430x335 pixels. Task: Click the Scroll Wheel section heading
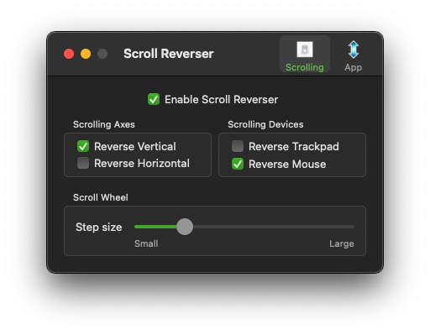(x=101, y=197)
